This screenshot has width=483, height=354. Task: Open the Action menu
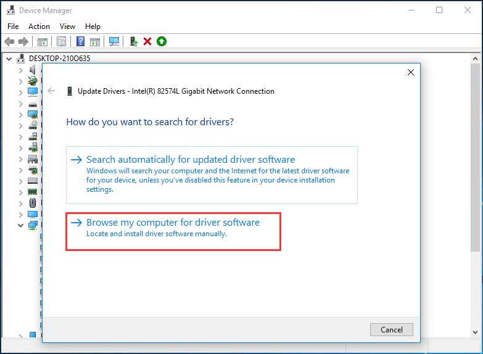click(x=39, y=27)
